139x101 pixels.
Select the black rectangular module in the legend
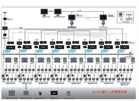54,93
